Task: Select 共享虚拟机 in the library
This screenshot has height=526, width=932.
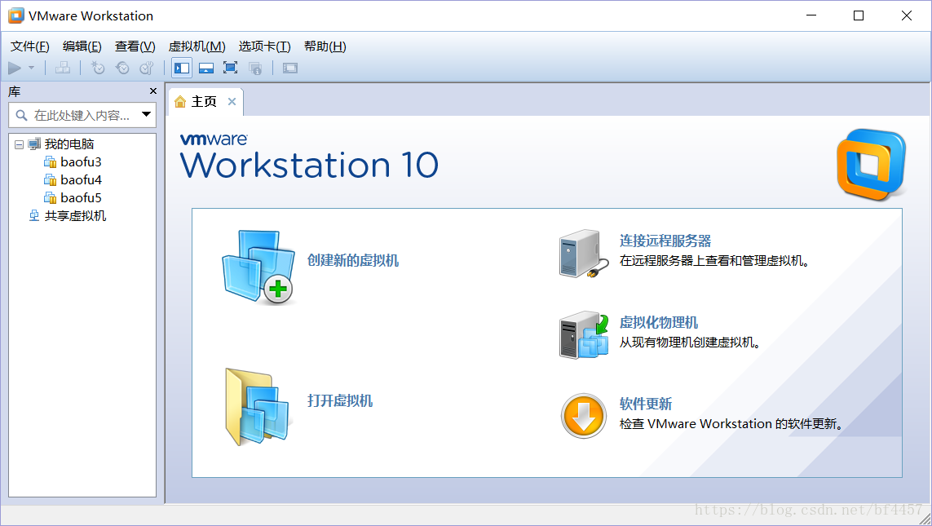Action: [x=75, y=216]
